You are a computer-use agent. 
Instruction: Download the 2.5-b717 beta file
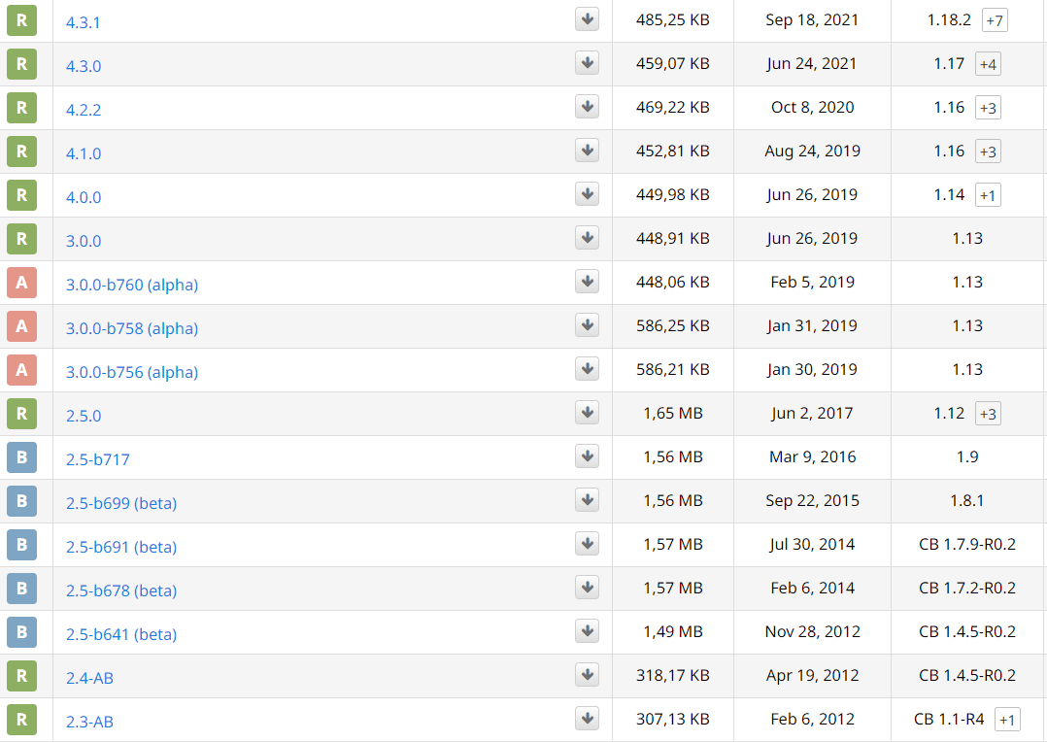point(587,456)
